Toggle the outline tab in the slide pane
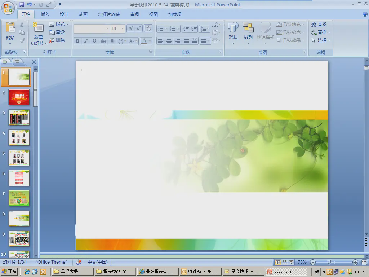The image size is (369, 277). 17,62
